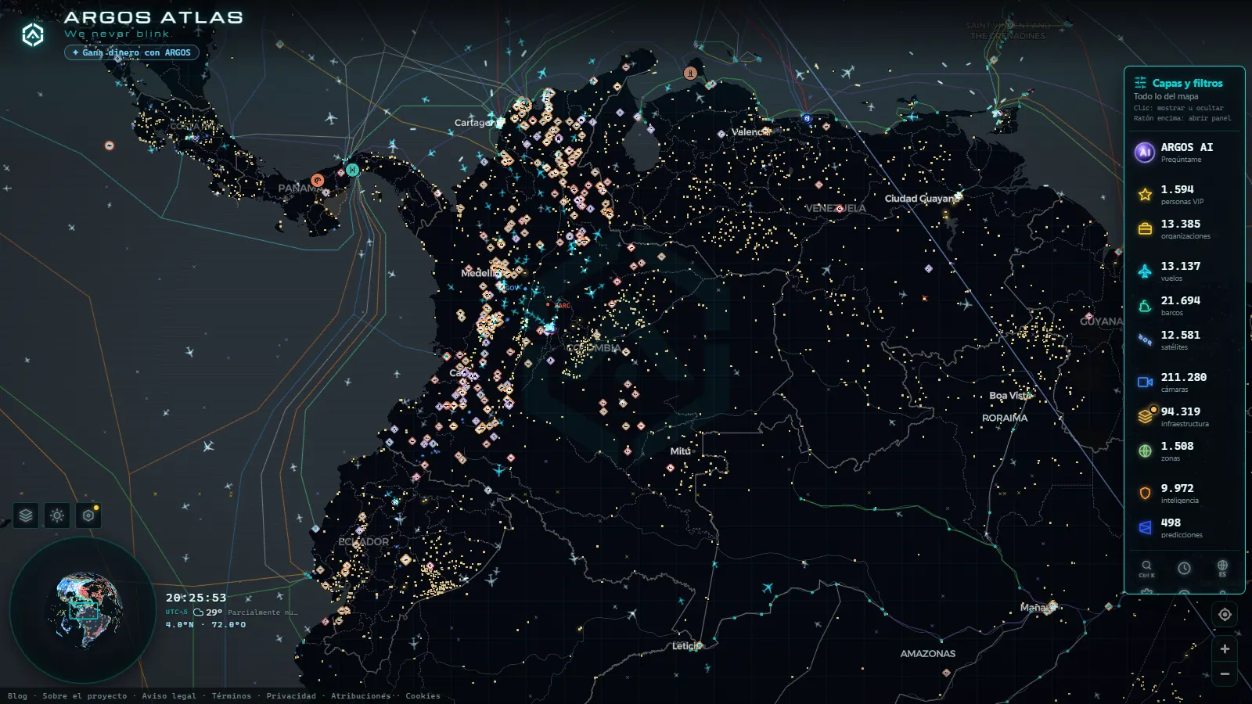Click the predicciones layer icon

pyautogui.click(x=1145, y=527)
